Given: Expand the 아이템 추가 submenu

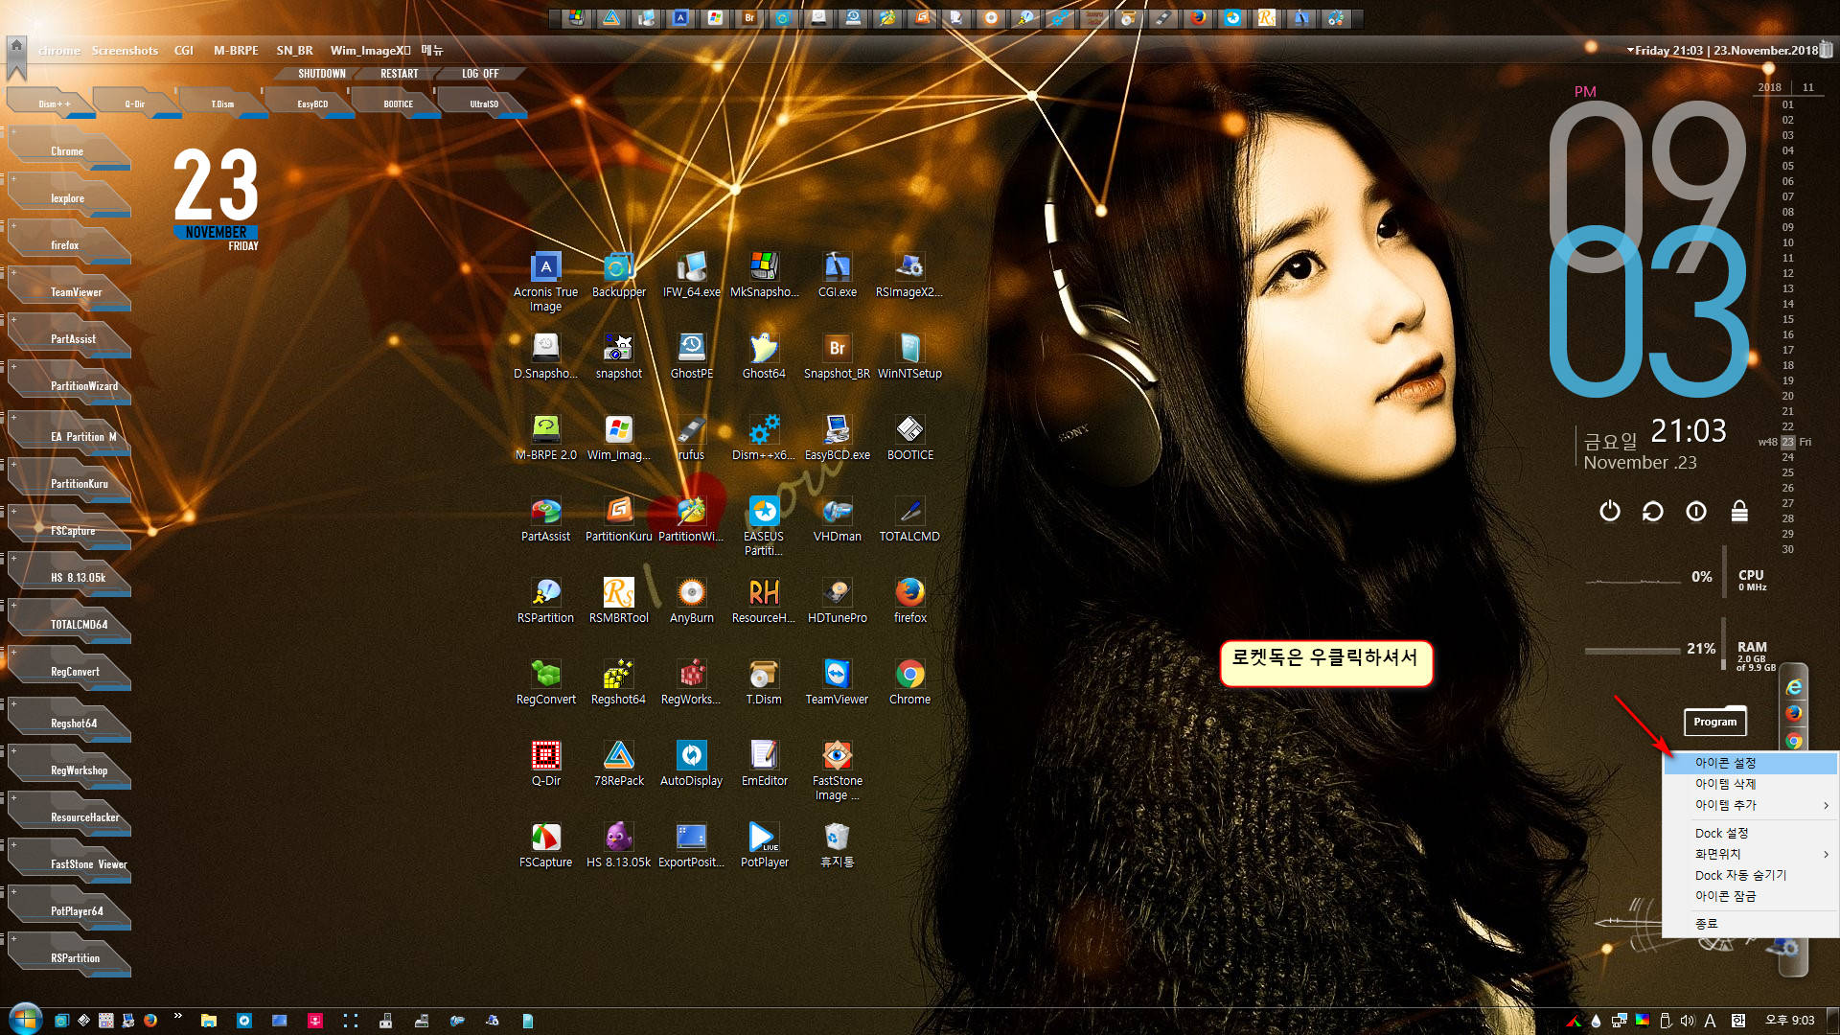Looking at the screenshot, I should [x=1750, y=805].
